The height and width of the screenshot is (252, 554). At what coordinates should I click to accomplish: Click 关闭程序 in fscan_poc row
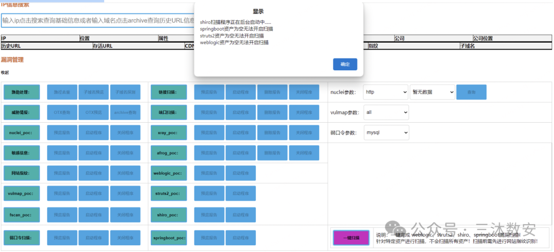(125, 215)
